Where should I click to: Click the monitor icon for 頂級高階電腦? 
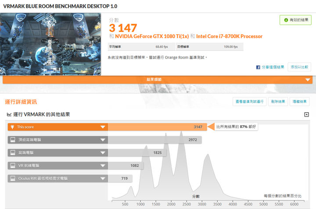tap(12, 140)
